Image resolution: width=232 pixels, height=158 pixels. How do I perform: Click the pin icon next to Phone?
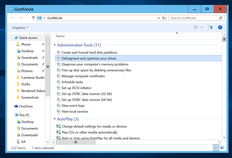tap(43, 44)
